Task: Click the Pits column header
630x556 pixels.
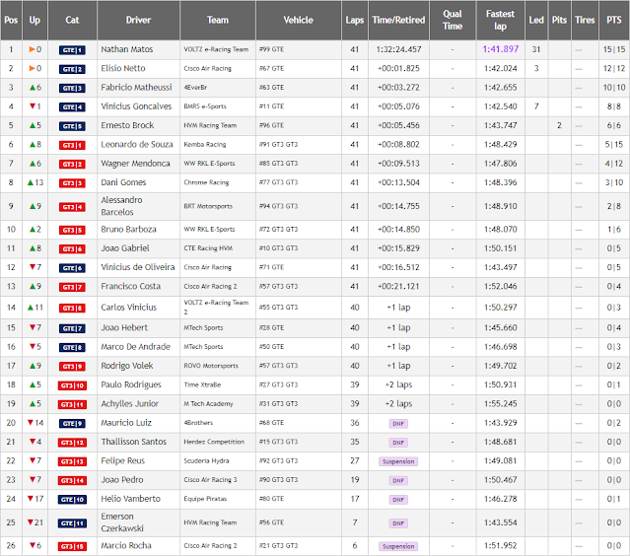Action: (560, 20)
